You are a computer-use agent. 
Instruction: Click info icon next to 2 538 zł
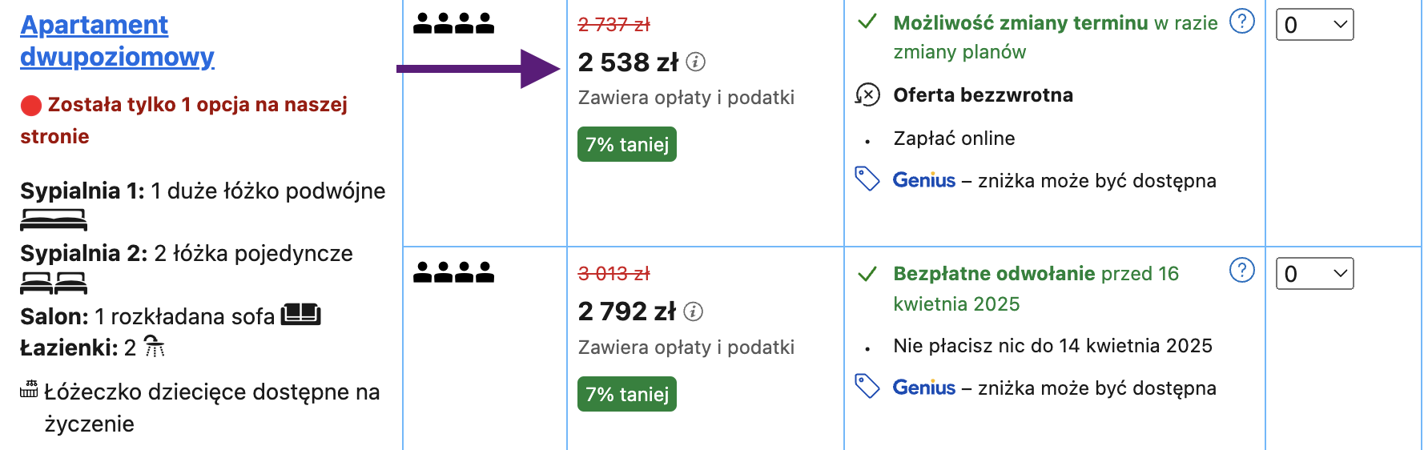tap(696, 62)
